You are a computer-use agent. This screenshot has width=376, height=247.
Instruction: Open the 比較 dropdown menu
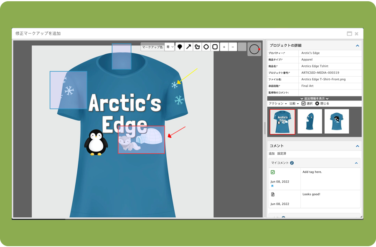[294, 103]
